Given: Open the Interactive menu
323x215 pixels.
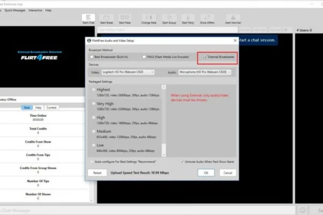Looking at the screenshot, I should [x=35, y=10].
